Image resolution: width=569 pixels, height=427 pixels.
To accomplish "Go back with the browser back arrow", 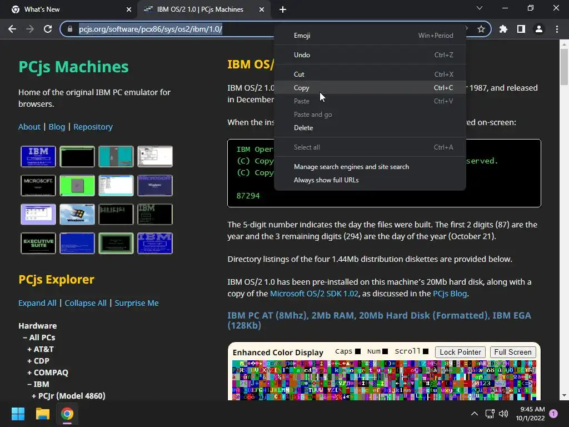I will click(x=12, y=29).
